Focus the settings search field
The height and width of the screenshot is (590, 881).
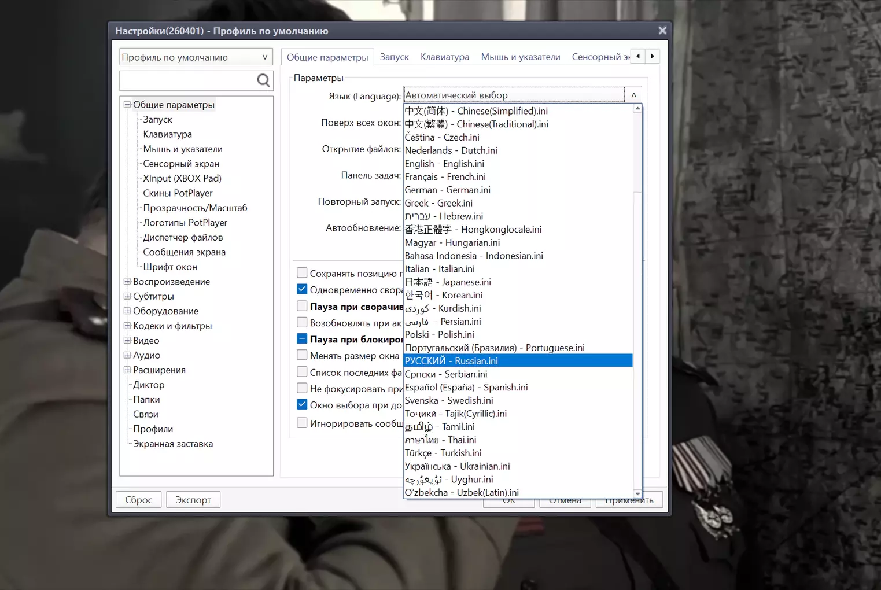click(x=187, y=80)
